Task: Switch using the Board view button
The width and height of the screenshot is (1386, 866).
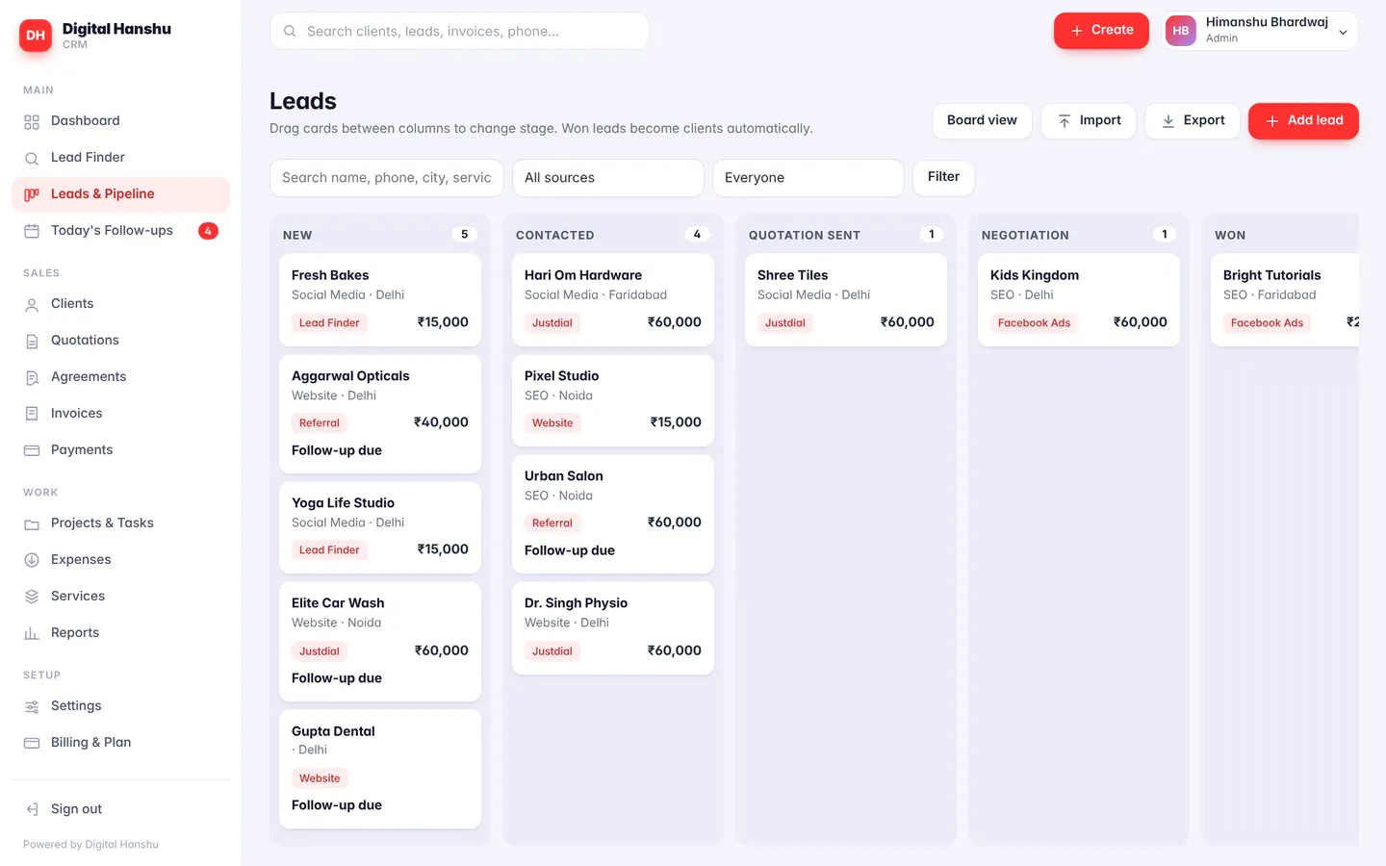Action: pyautogui.click(x=982, y=121)
